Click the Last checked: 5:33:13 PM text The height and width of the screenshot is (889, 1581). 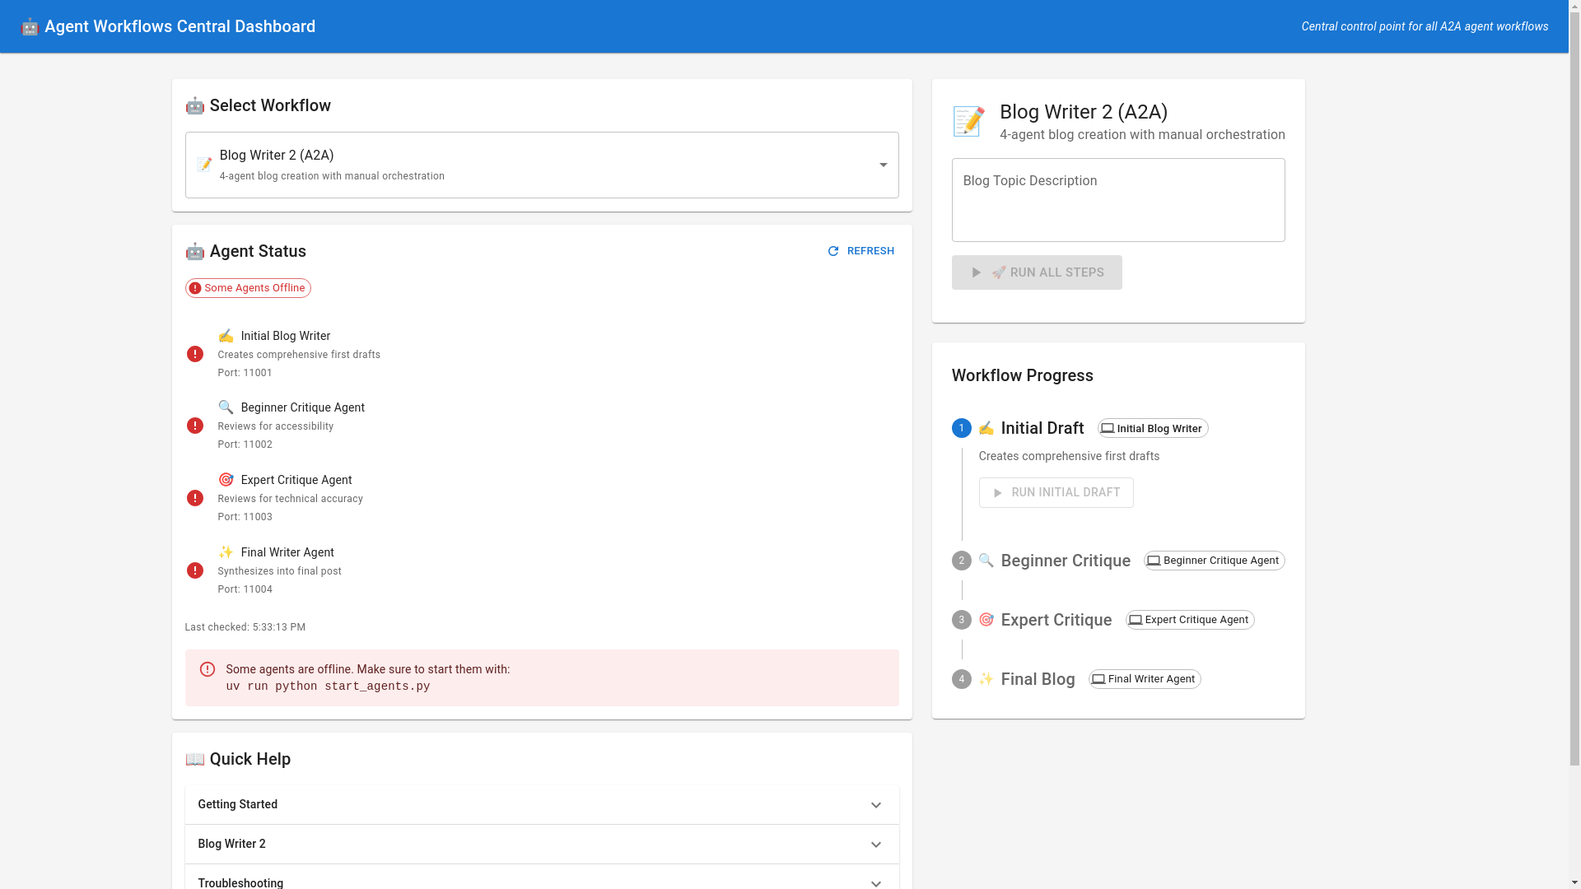[245, 627]
